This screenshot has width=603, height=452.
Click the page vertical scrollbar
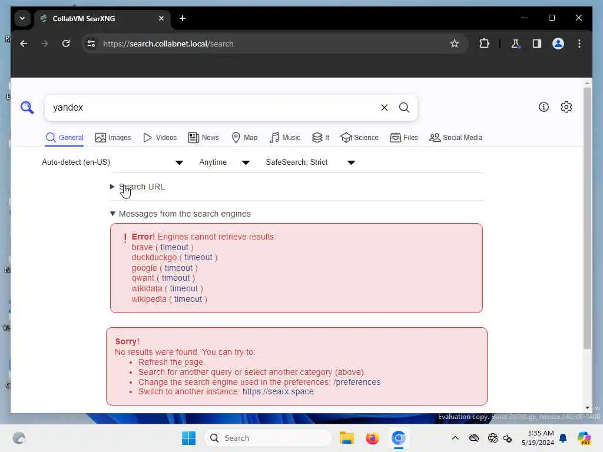pos(587,218)
